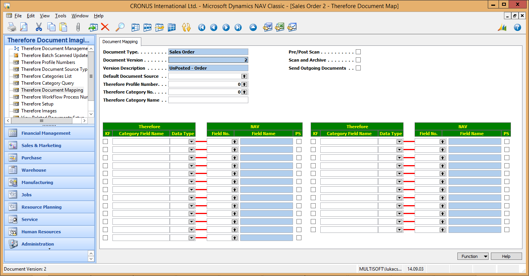529x276 pixels.
Task: Open the Warehouse navigation menu
Action: click(x=49, y=170)
